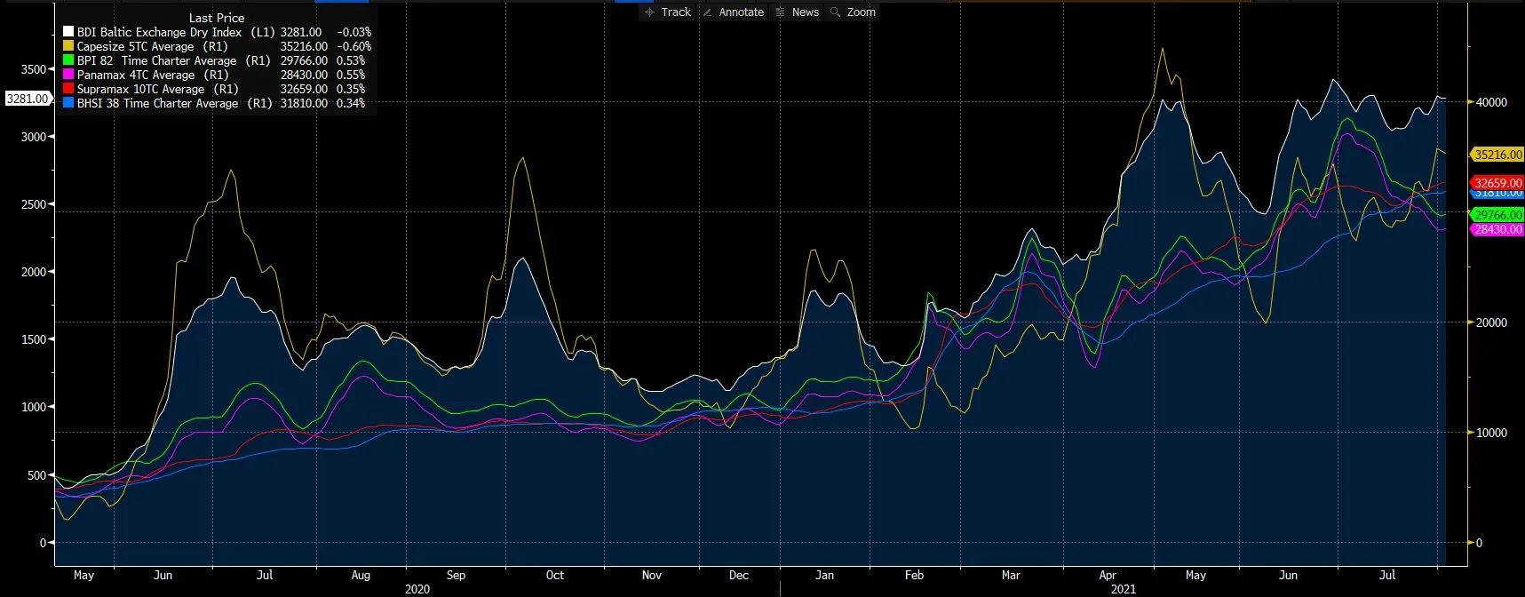Click the blue BHSI 38 legend swatch
The height and width of the screenshot is (597, 1525).
(68, 103)
